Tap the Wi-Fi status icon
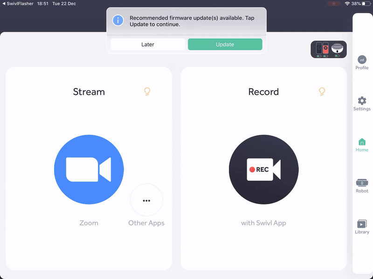Image resolution: width=373 pixels, height=279 pixels. pyautogui.click(x=347, y=4)
